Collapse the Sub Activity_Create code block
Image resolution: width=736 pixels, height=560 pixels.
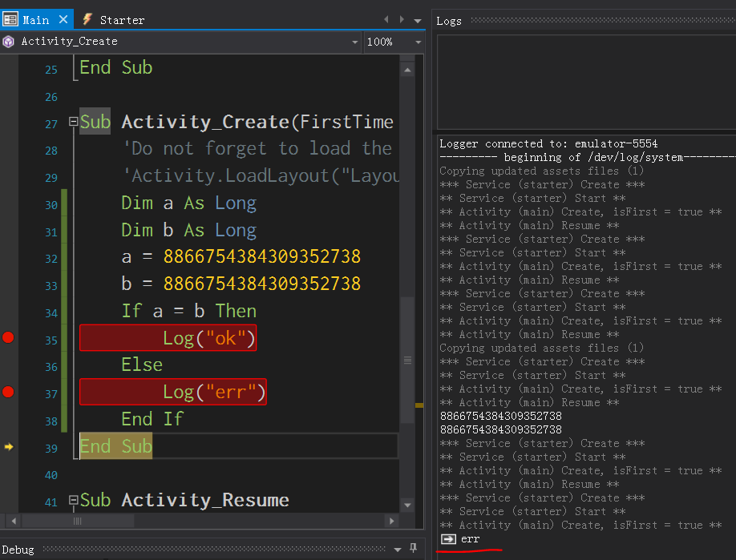point(73,123)
